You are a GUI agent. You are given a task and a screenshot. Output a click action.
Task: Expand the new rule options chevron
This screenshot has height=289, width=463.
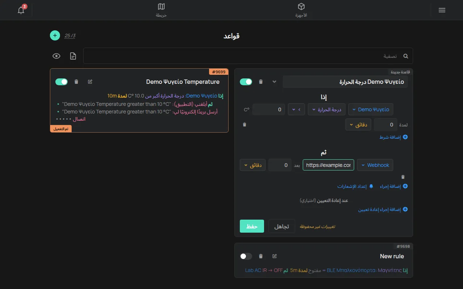274,82
